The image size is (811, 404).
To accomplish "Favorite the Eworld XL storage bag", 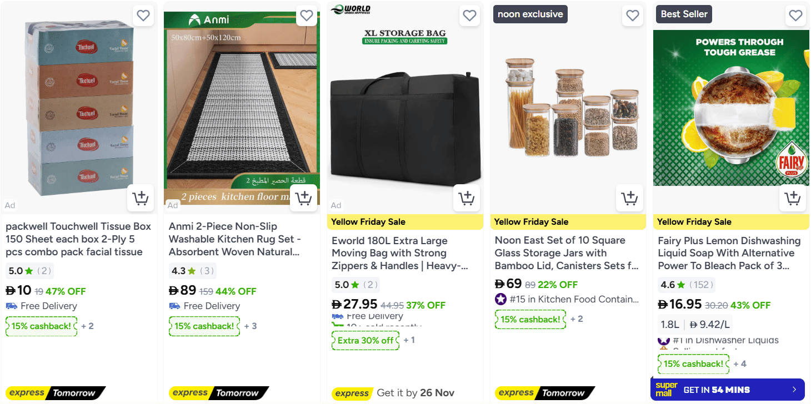I will tap(469, 16).
